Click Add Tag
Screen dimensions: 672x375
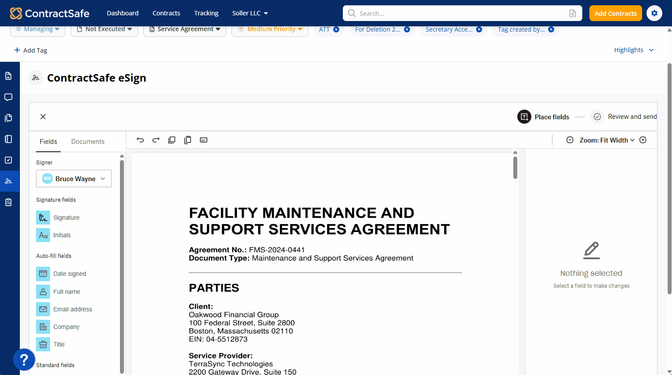tap(31, 50)
